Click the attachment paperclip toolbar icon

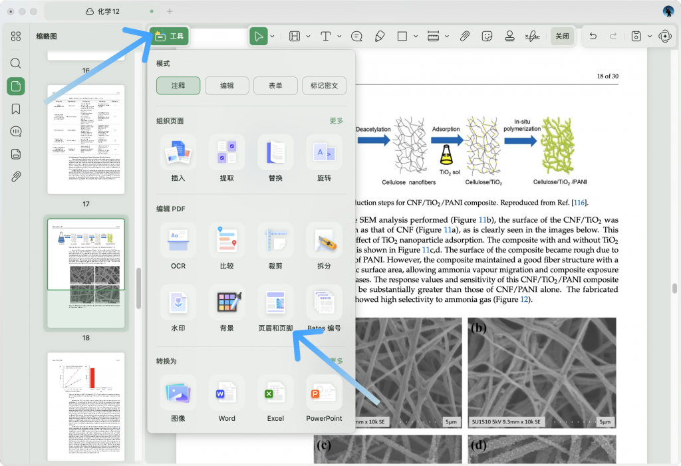(x=465, y=37)
